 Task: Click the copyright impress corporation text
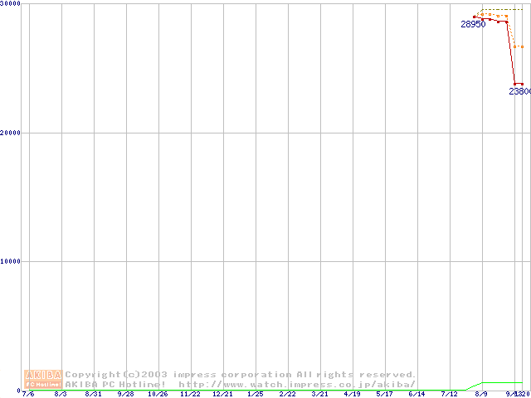241,374
